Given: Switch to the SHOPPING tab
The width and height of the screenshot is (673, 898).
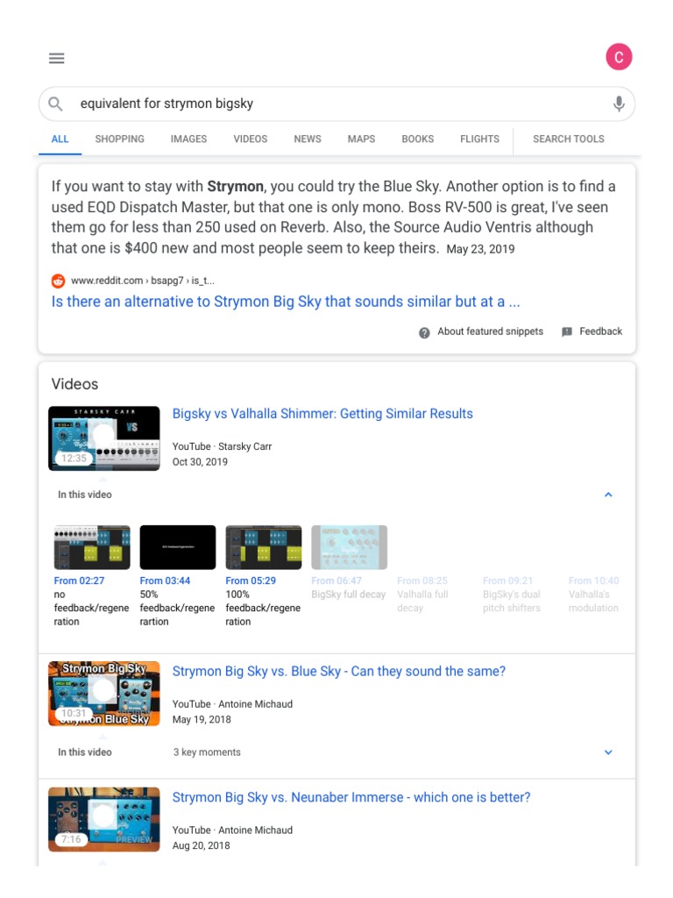Looking at the screenshot, I should click(119, 139).
